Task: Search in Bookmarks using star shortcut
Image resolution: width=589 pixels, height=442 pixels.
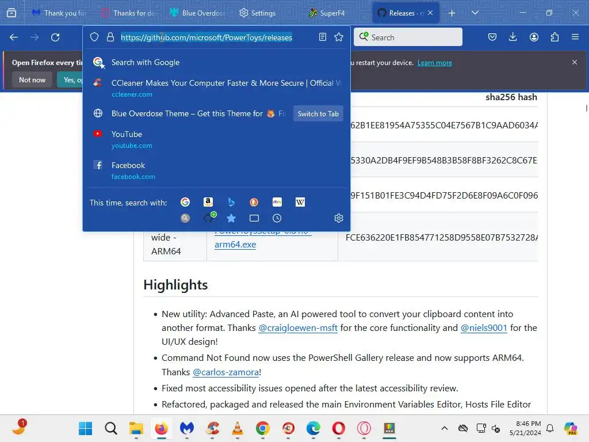Action: [x=231, y=218]
